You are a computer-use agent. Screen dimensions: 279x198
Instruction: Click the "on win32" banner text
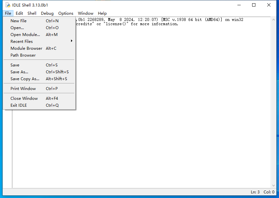point(234,20)
